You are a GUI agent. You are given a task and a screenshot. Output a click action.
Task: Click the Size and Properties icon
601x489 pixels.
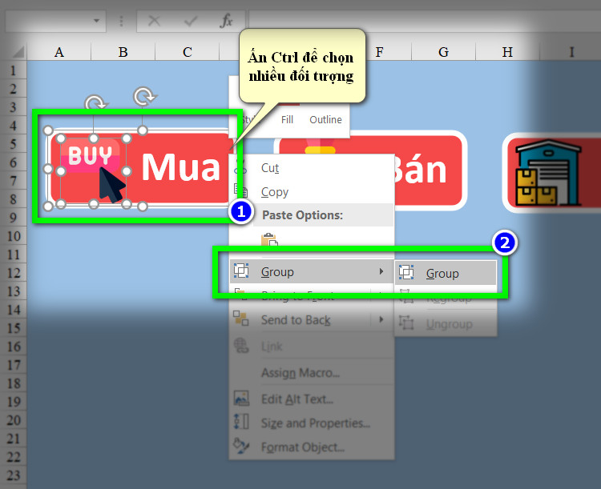[x=241, y=421]
